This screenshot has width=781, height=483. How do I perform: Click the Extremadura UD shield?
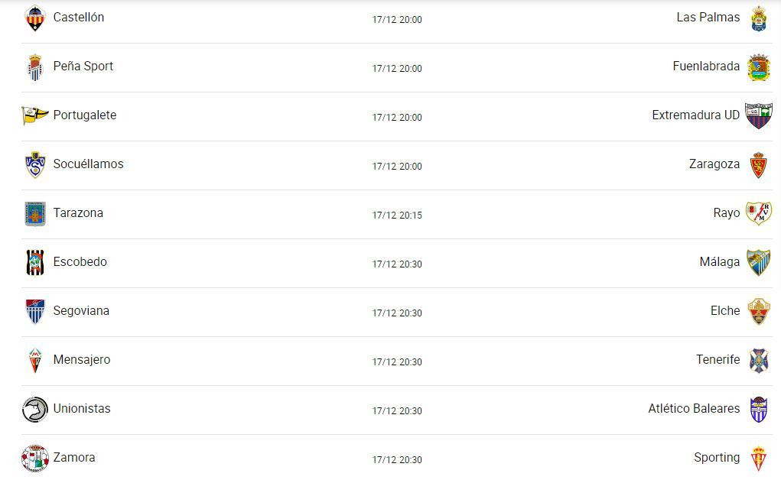759,115
